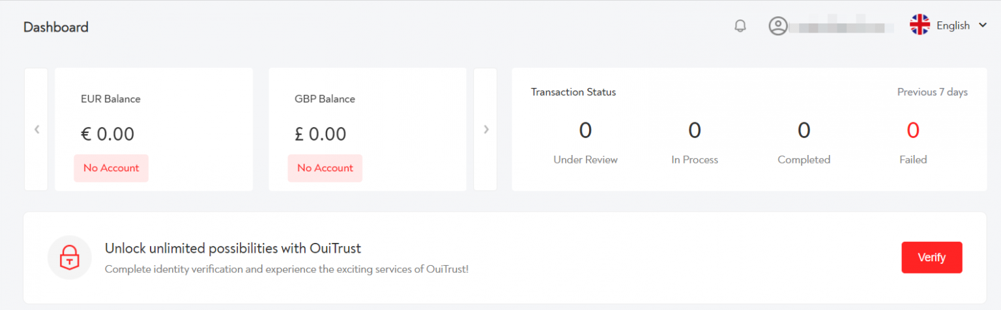
Task: Open the In Process transaction count
Action: [x=695, y=131]
